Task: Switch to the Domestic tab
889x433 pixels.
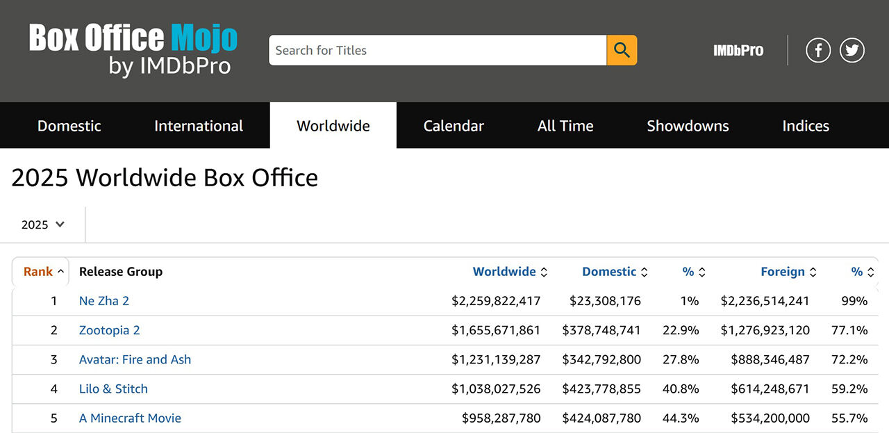Action: [69, 126]
